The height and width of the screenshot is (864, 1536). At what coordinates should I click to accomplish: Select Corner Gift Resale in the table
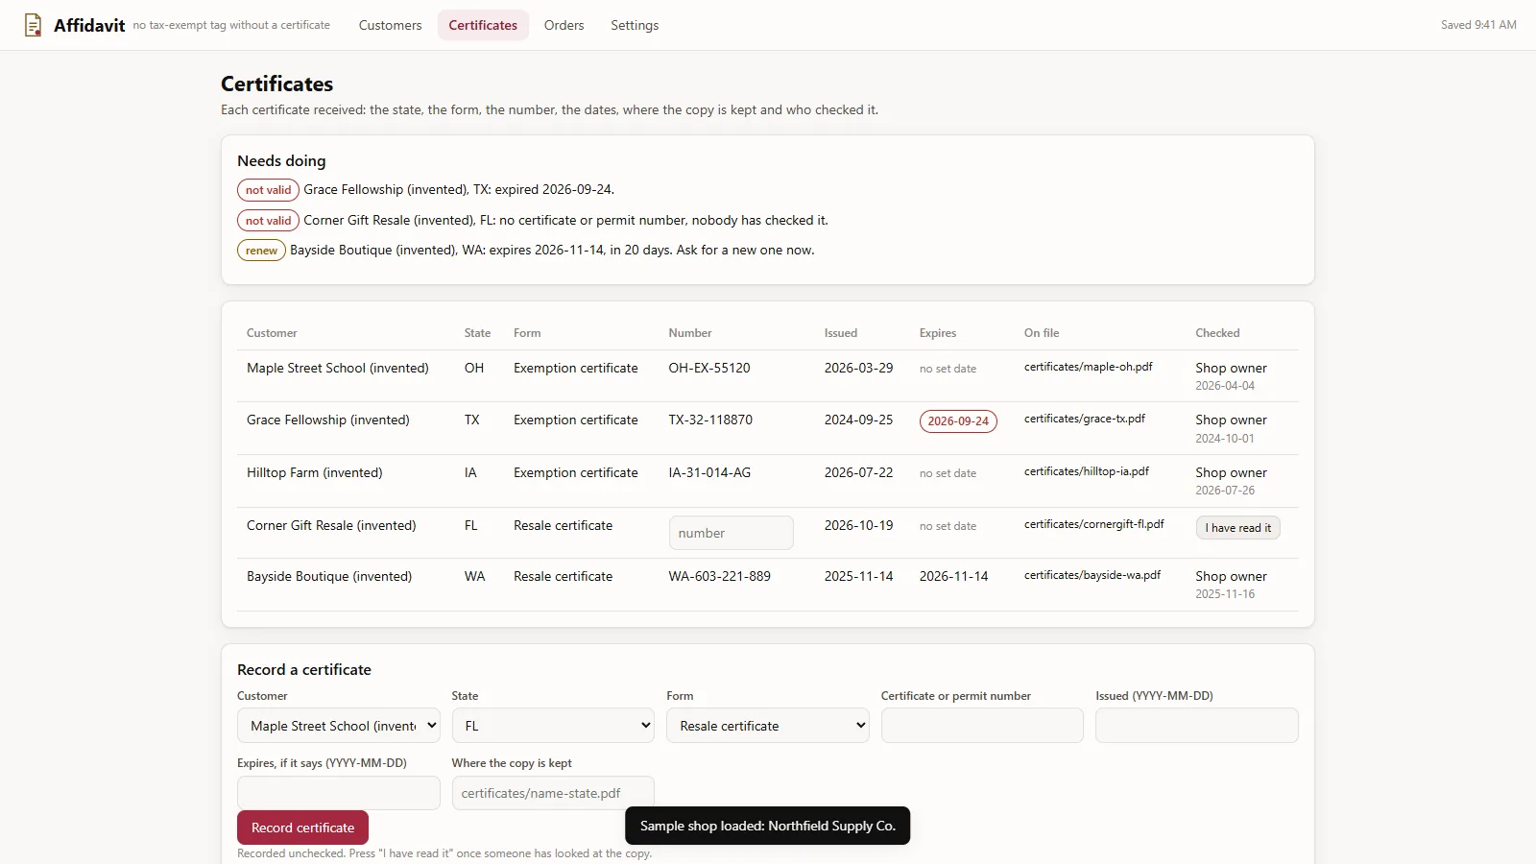point(331,525)
